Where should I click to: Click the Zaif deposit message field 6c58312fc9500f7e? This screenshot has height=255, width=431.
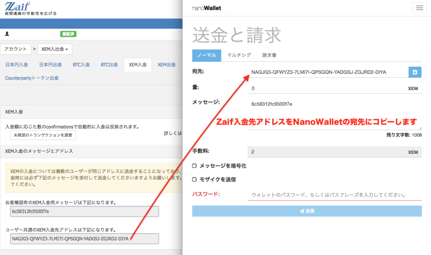coord(84,211)
